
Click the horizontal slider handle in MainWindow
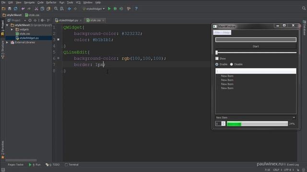216,53
